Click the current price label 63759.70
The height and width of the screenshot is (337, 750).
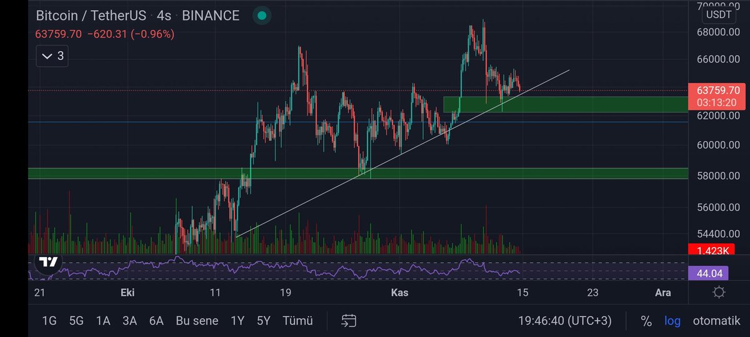[717, 90]
